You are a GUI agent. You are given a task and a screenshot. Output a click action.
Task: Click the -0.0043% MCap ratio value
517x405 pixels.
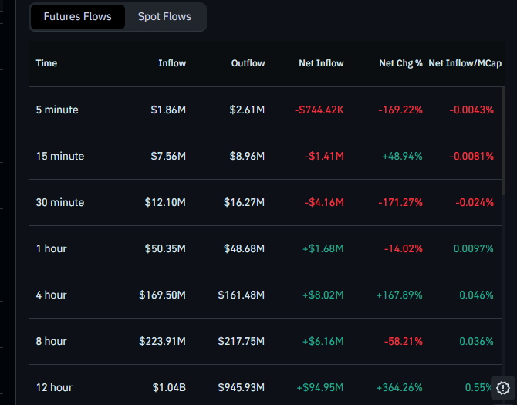tap(471, 110)
